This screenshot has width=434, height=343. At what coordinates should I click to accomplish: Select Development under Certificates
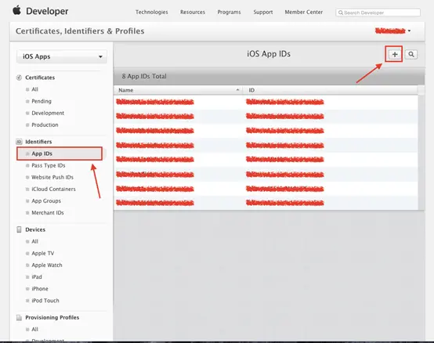pos(48,113)
